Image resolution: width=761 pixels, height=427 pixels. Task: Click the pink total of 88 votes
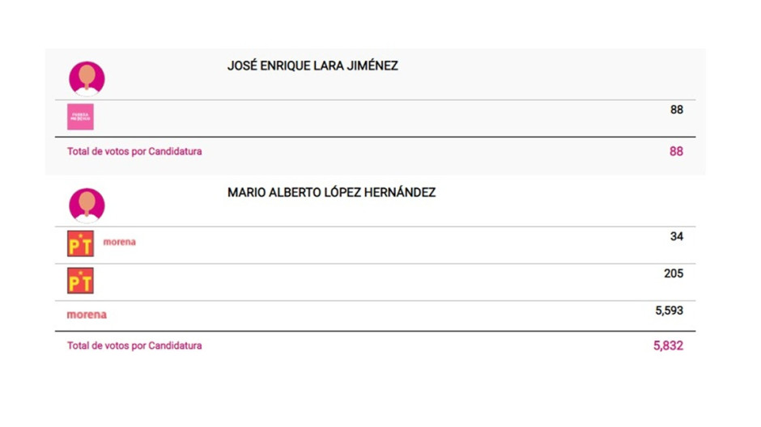pos(676,151)
